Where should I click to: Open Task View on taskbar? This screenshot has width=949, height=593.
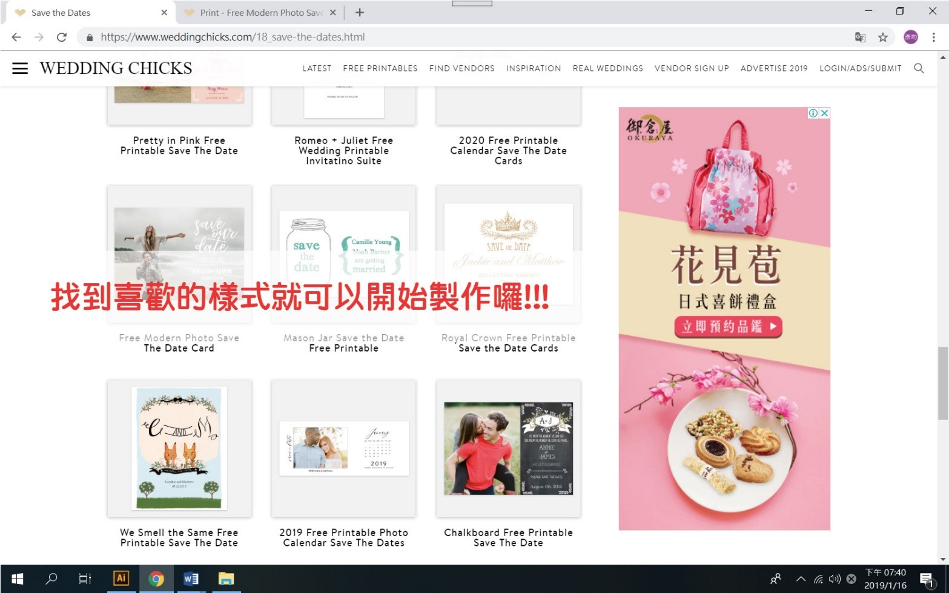pos(85,579)
